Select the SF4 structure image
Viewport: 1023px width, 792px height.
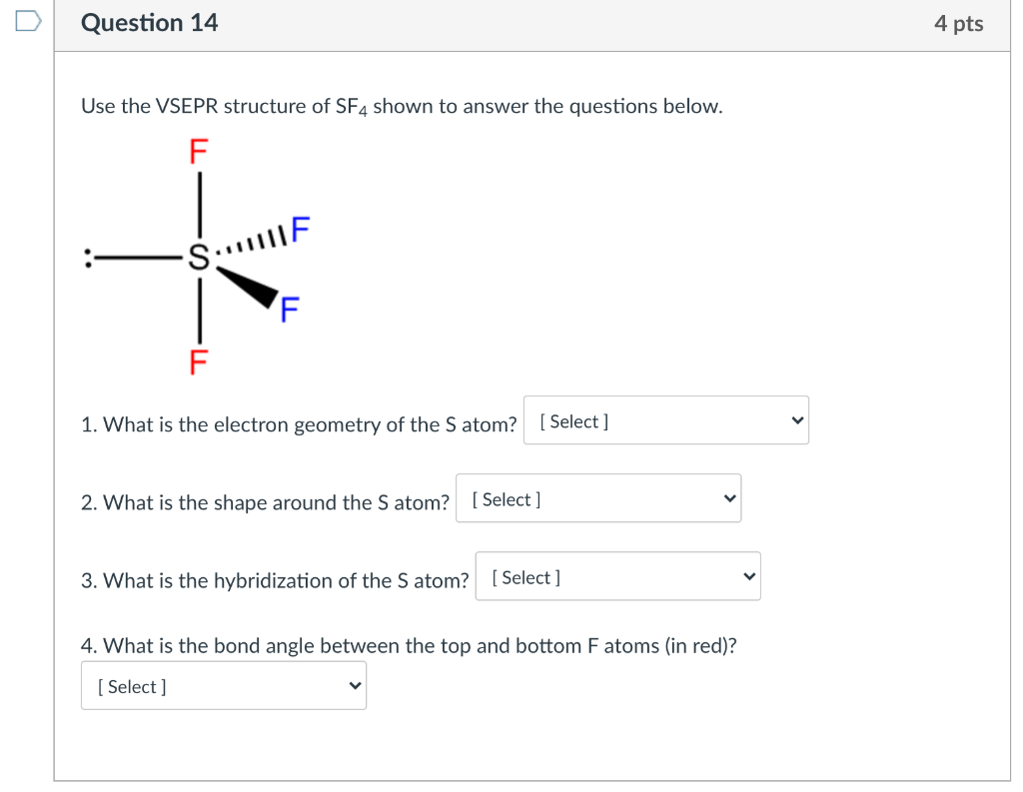pos(200,255)
